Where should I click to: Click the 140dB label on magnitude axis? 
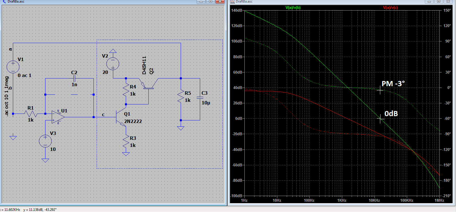[237, 10]
